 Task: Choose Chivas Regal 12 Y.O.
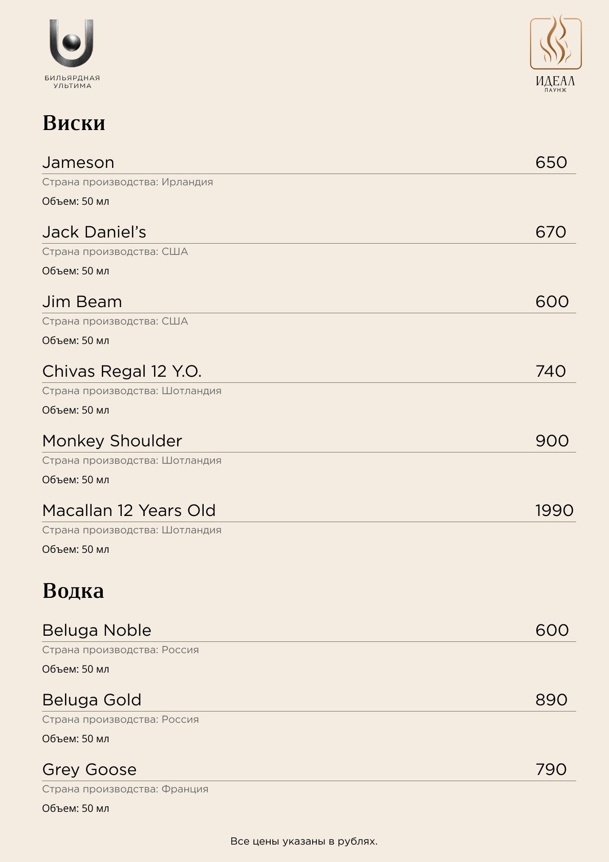click(x=122, y=371)
